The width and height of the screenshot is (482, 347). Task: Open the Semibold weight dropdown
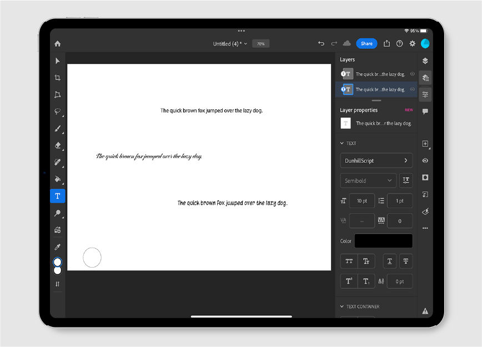coord(368,180)
